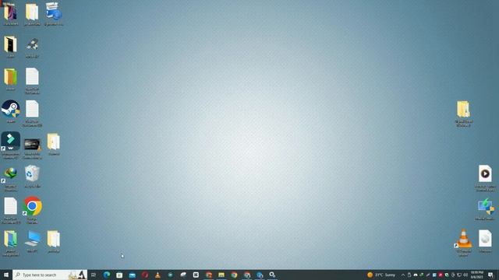The height and width of the screenshot is (280, 499).
Task: Open the Windows Start menu
Action: [x=6, y=275]
